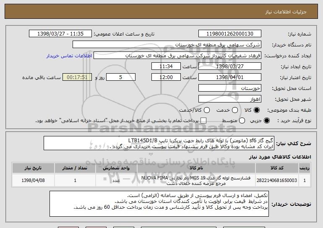Click the remaining days field showing 5
323x228 pixels.
(x=121, y=77)
